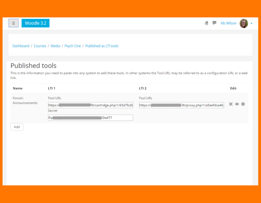Expand the user menu dropdown arrow
Screen dimensions: 261x203
tap(251, 24)
